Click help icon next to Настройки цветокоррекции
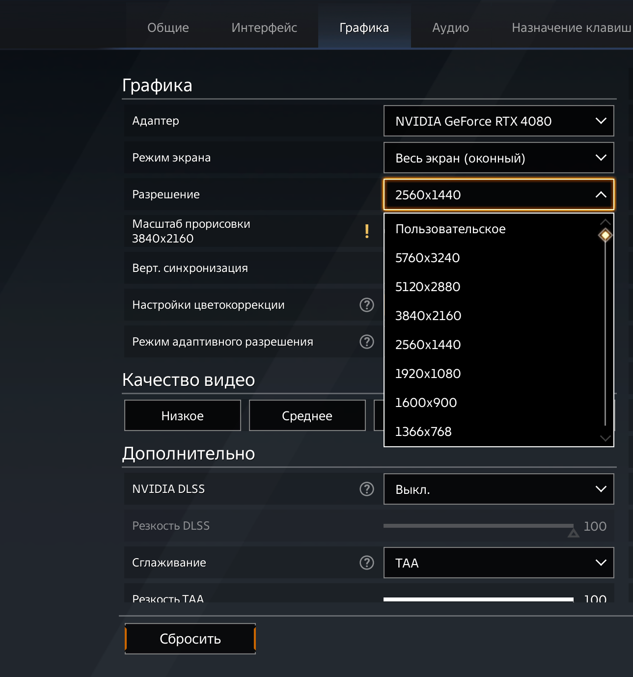633x677 pixels. click(x=367, y=305)
